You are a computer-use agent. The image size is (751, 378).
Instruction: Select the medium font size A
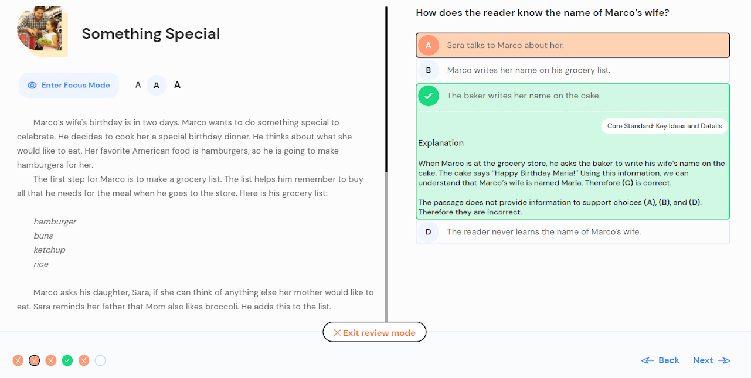(x=157, y=85)
